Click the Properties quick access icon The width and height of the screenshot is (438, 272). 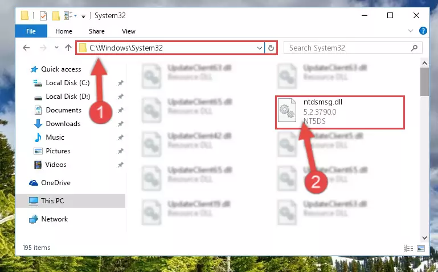tap(43, 16)
